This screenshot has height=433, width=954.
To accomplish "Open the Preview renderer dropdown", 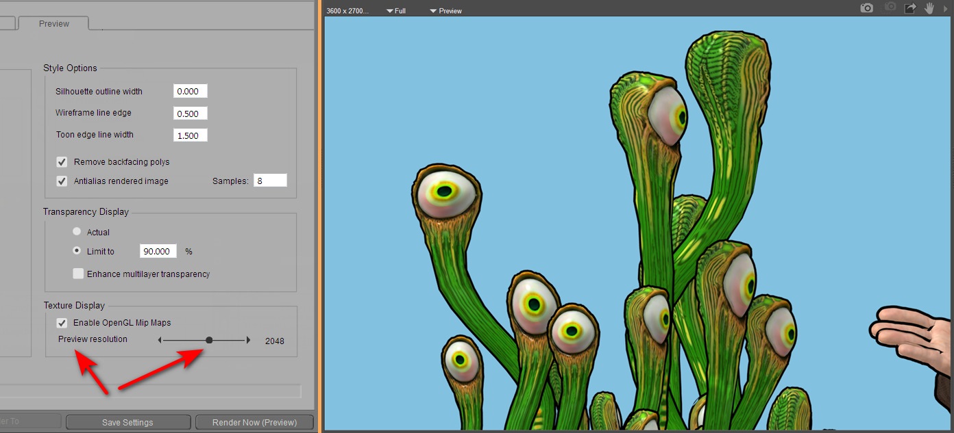I will click(x=445, y=11).
